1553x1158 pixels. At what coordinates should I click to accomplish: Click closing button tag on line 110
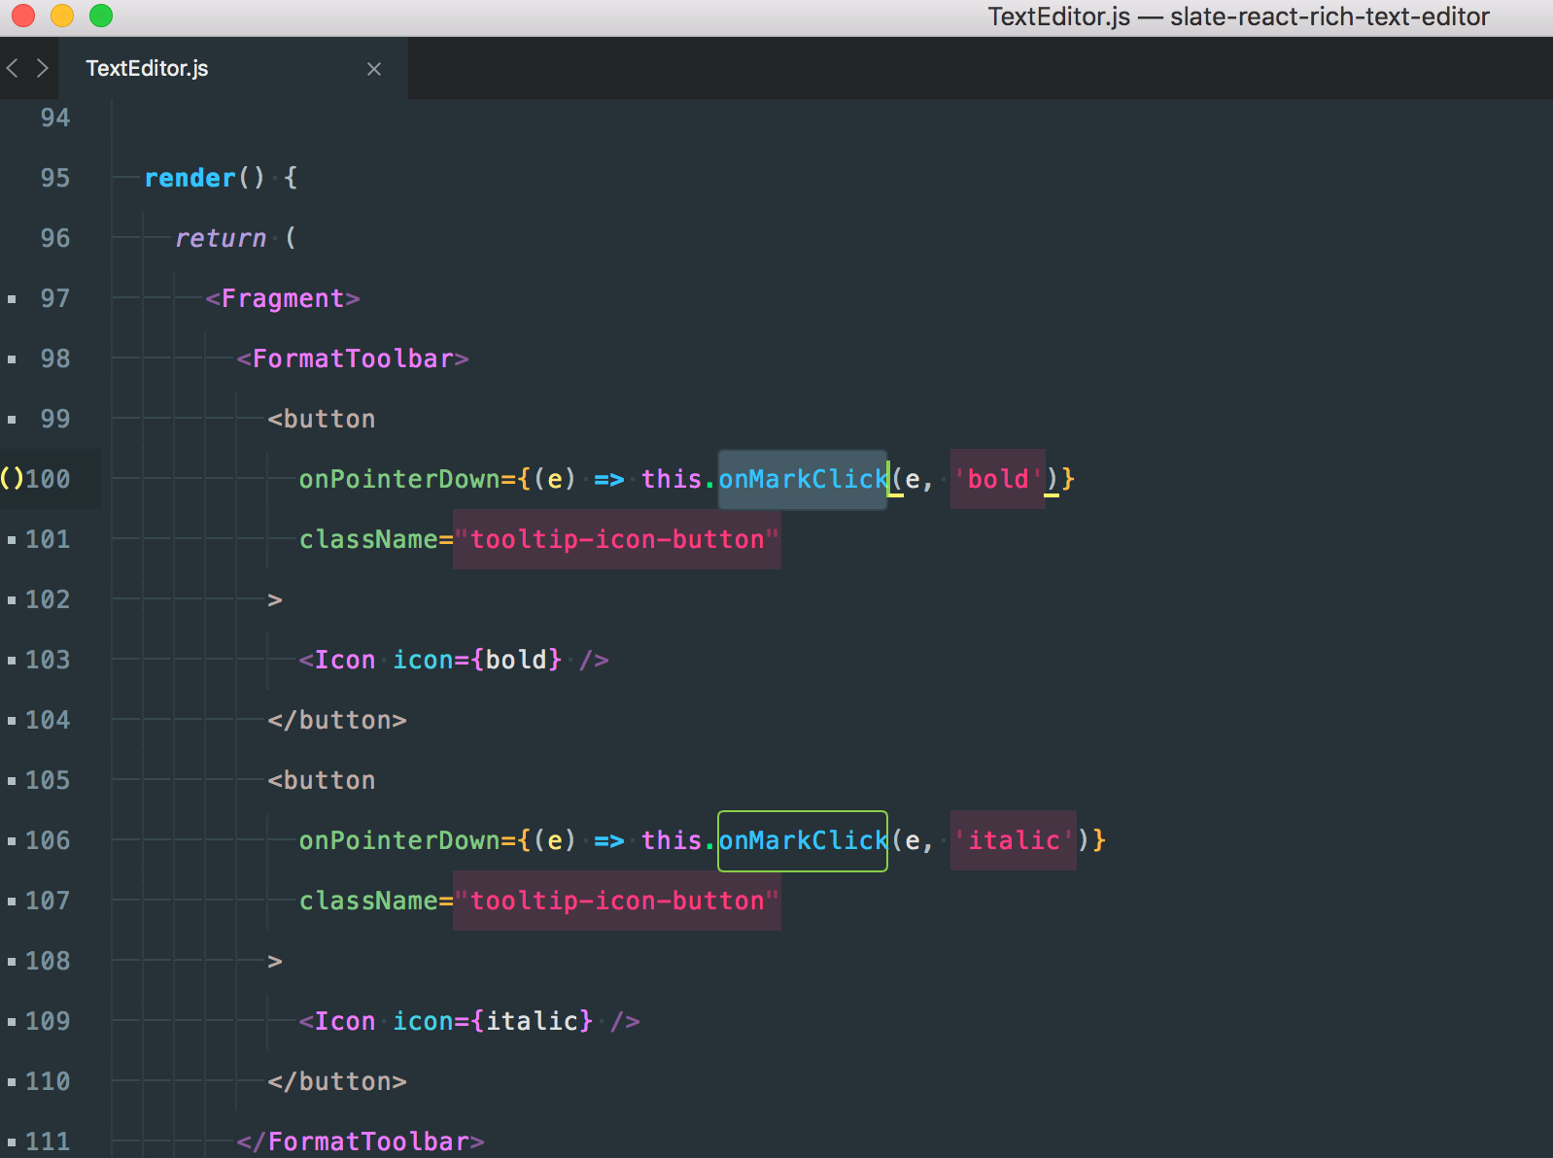pyautogui.click(x=337, y=1081)
